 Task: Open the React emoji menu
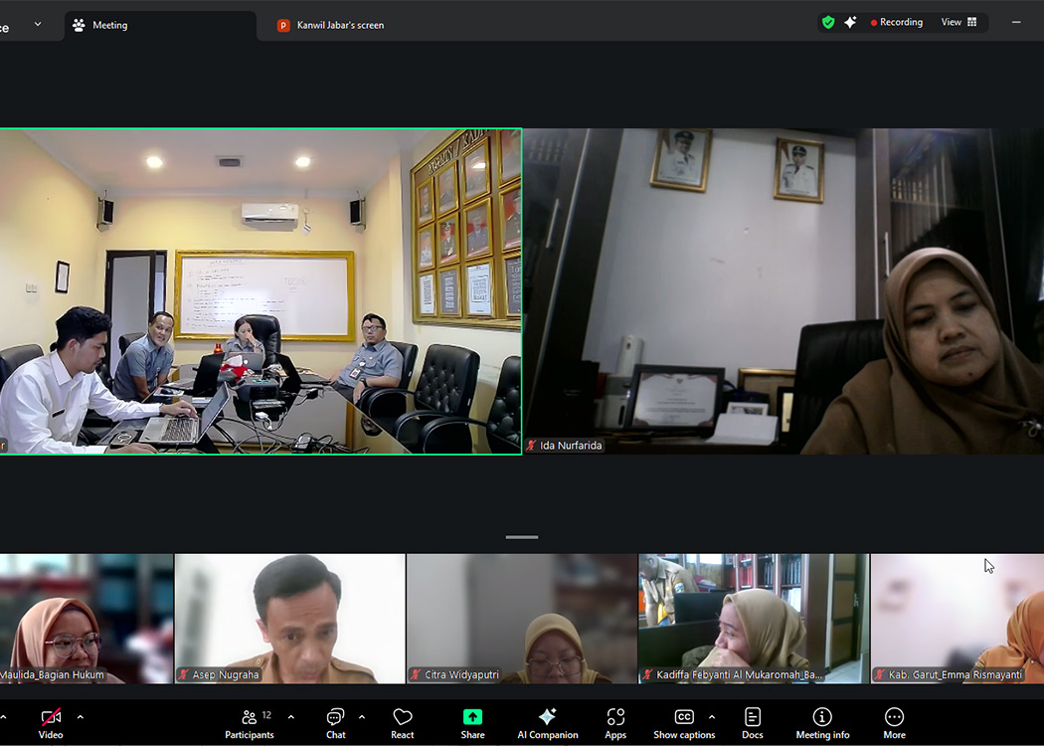(403, 723)
